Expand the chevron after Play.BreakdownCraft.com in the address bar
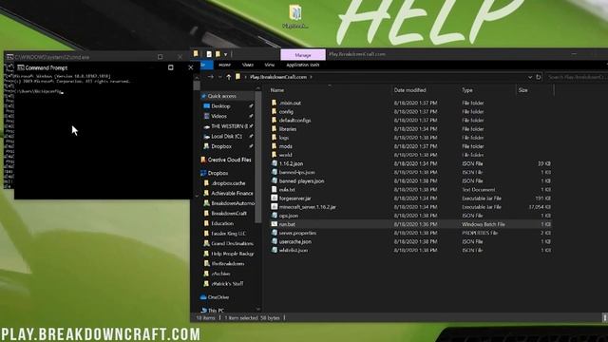The width and height of the screenshot is (608, 342). coord(311,77)
